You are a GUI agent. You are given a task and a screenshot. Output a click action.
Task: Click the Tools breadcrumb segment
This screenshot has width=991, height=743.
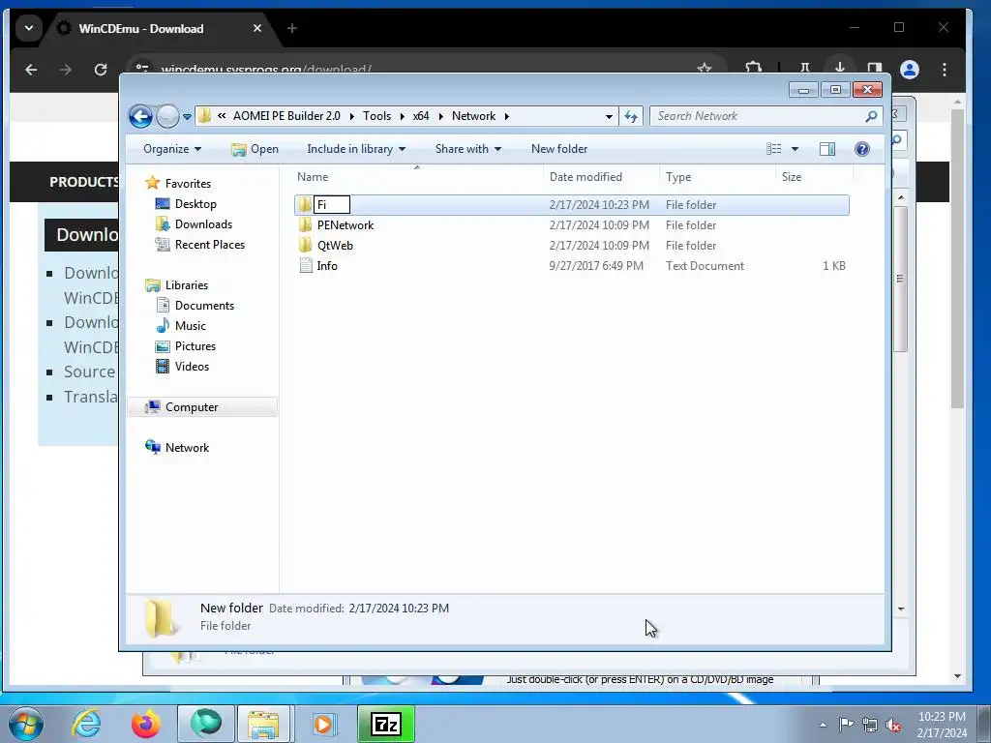[376, 116]
